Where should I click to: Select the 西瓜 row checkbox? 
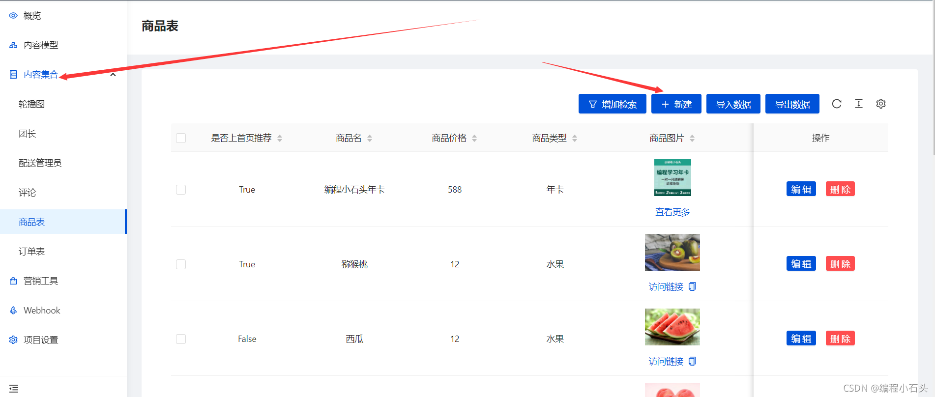[181, 339]
